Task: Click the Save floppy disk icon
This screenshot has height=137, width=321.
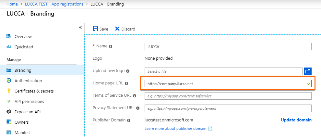Action: point(95,29)
